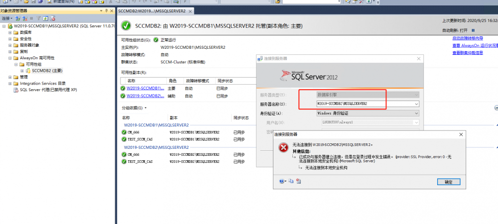Toggle the auto-hide pin of Object Explorer
The width and height of the screenshot is (498, 224).
pos(107,11)
